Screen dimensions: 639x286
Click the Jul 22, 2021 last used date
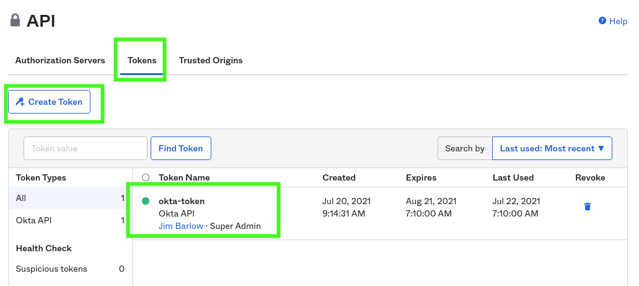(516, 201)
